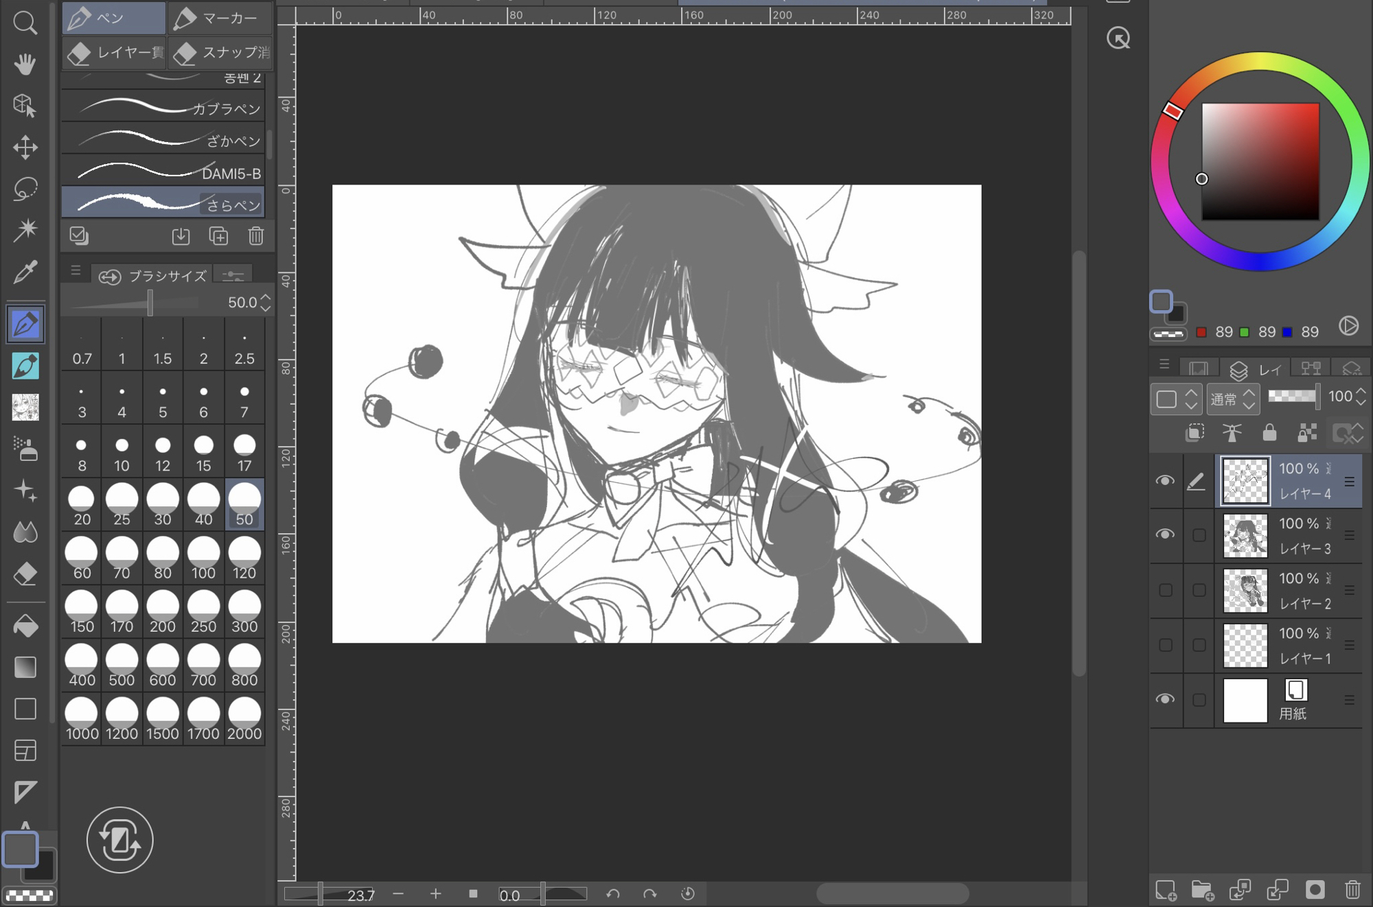Click inside the square color picker area
Image resolution: width=1373 pixels, height=907 pixels.
coord(1260,162)
